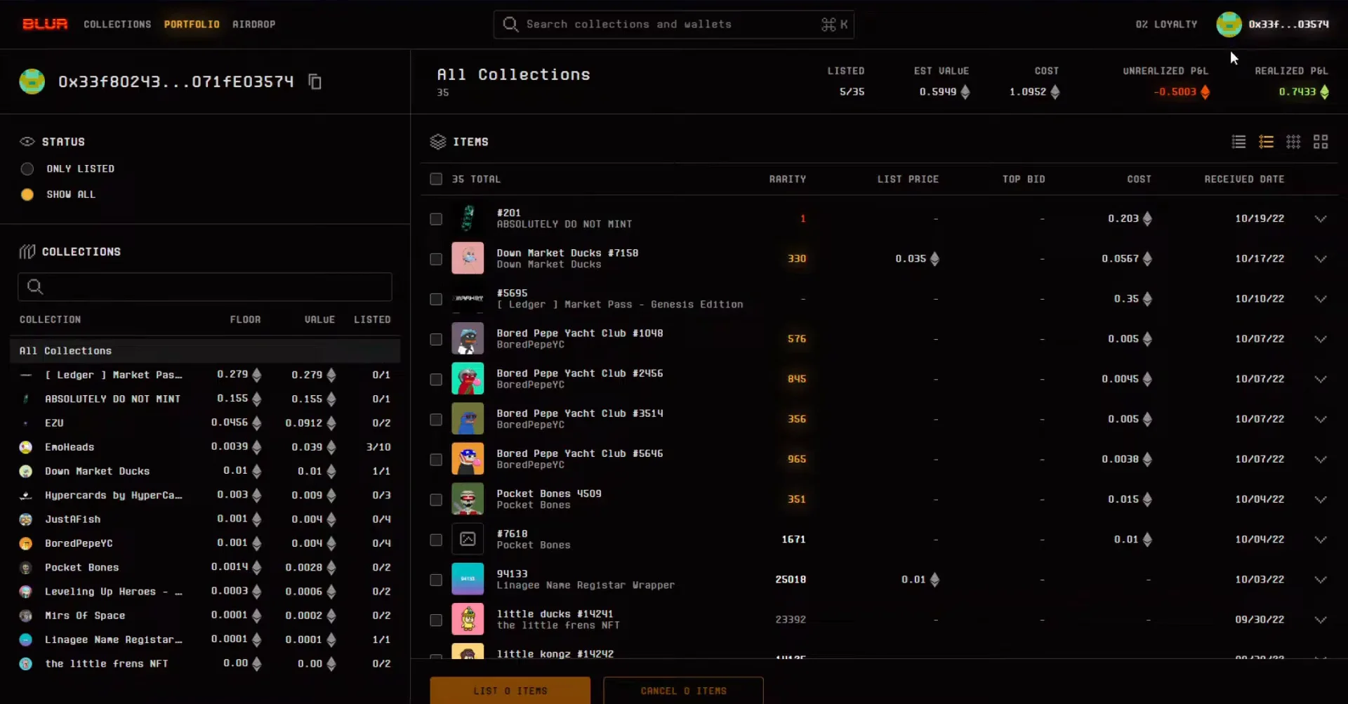Expand the #5695 Ledger Market Pass row
Viewport: 1348px width, 704px height.
(1321, 299)
